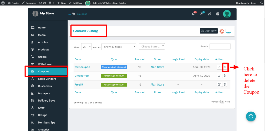Viewport: 265px width, 131px height.
Task: Click Next pagination button
Action: tap(227, 102)
